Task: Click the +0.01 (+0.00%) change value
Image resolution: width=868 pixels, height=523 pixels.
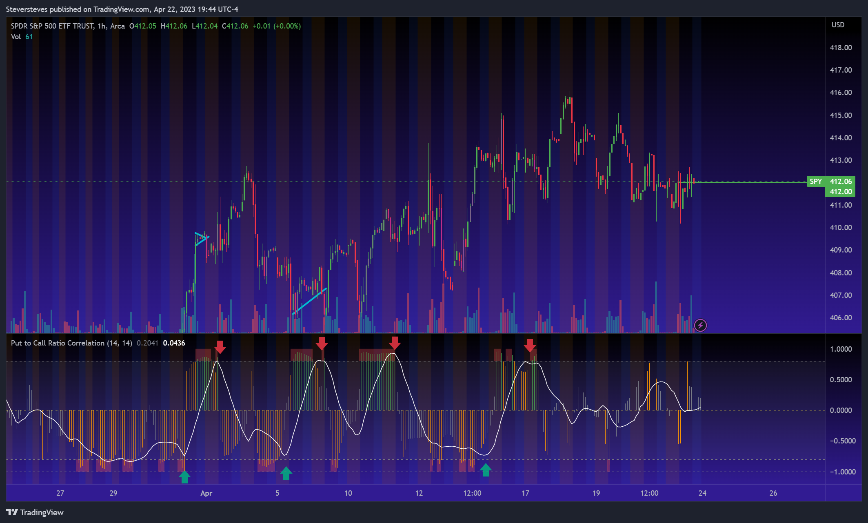Action: click(277, 26)
